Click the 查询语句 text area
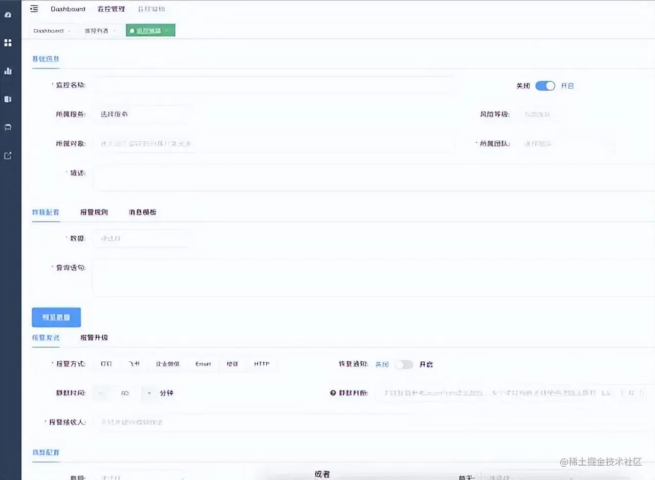The image size is (655, 480). pos(374,277)
